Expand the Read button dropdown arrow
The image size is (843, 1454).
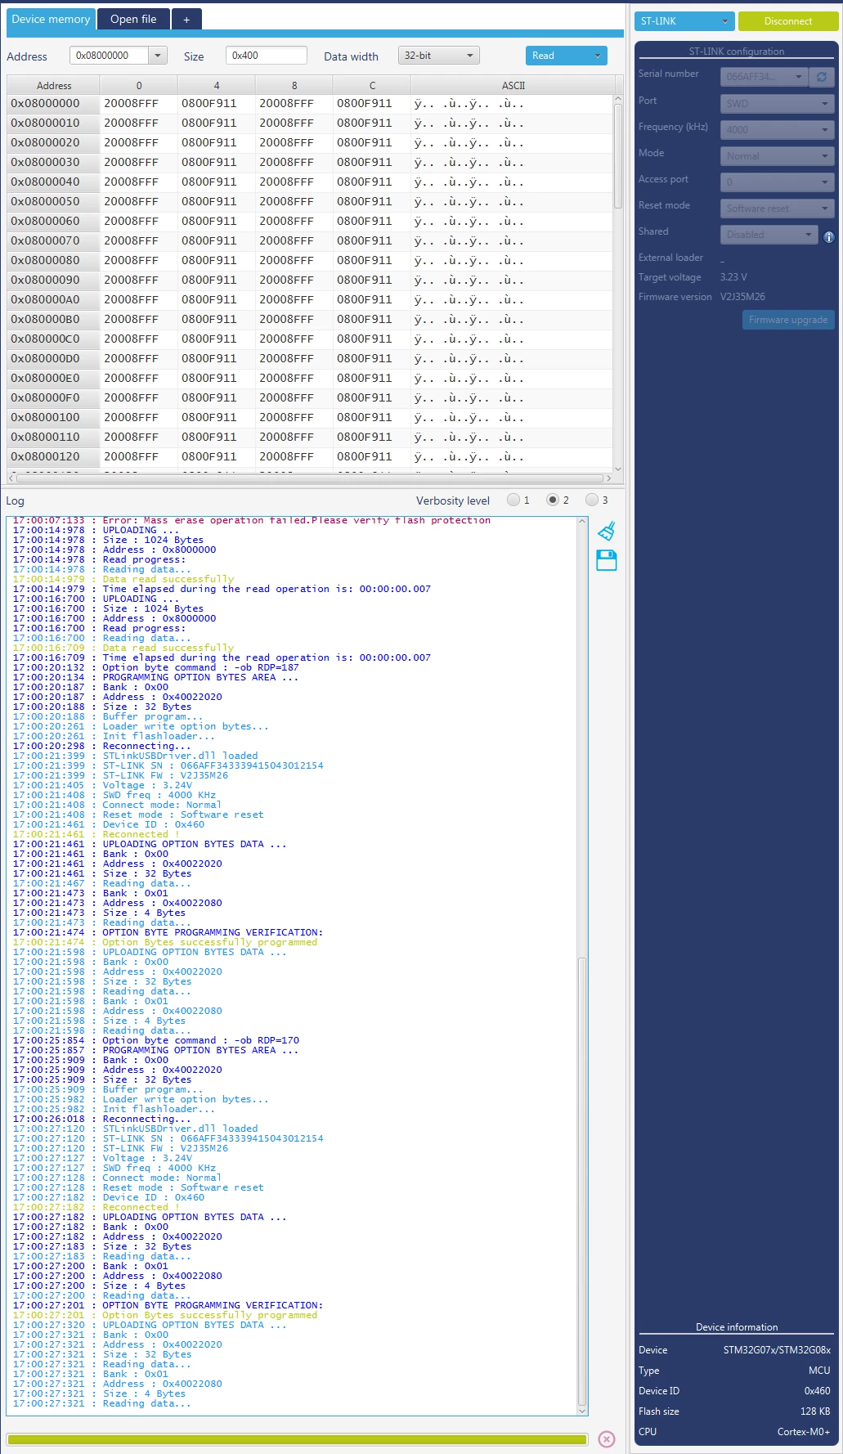click(x=598, y=56)
